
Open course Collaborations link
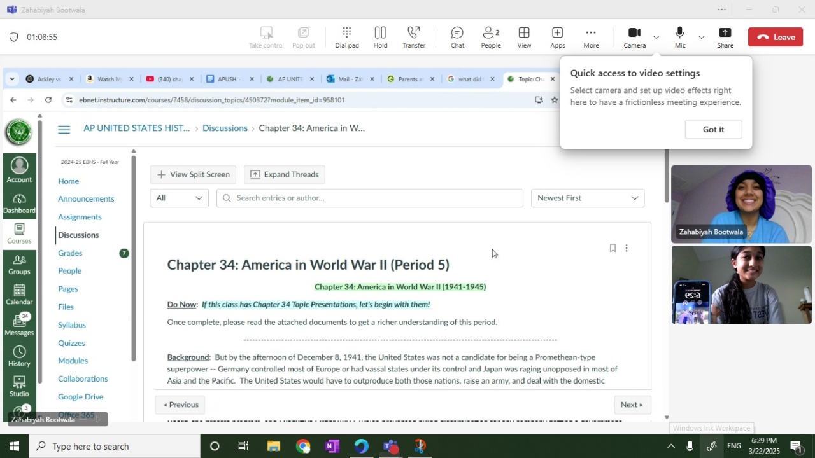(x=83, y=378)
